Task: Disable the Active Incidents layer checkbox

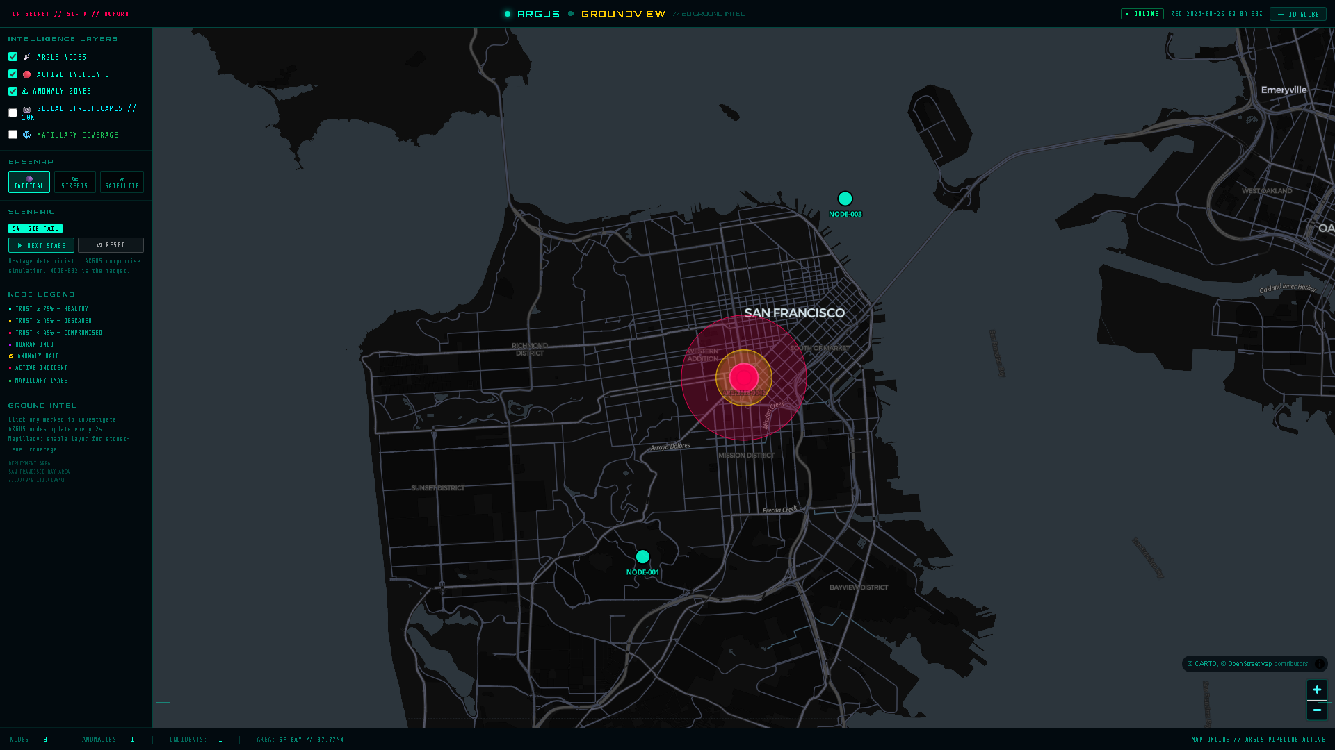Action: 13,74
